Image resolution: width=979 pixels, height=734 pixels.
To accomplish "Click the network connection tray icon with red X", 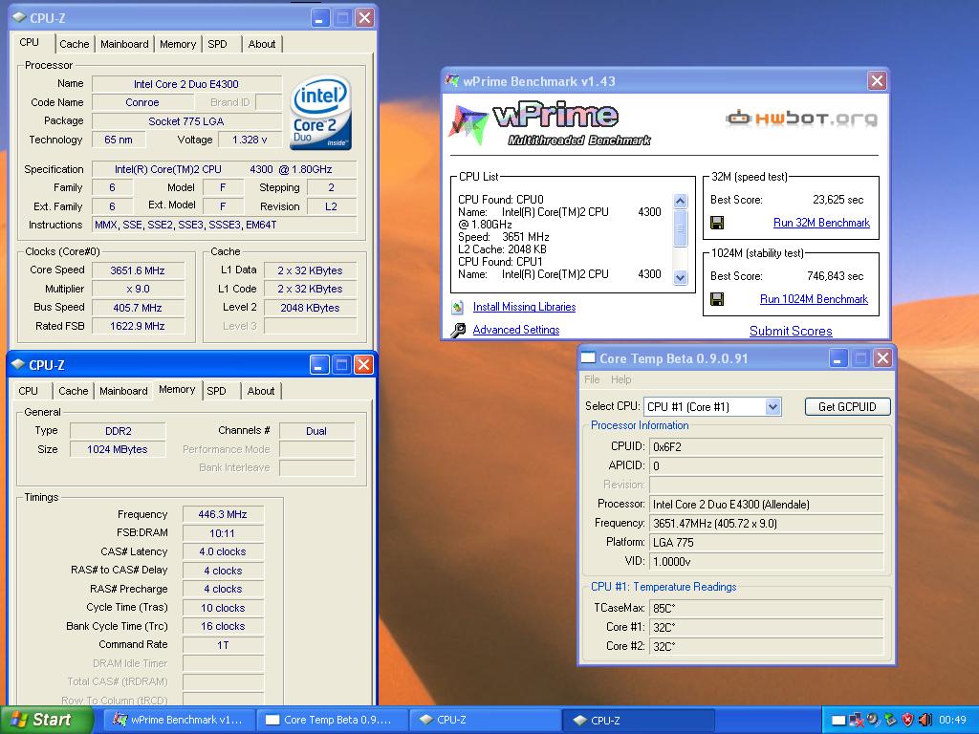I will coord(857,720).
